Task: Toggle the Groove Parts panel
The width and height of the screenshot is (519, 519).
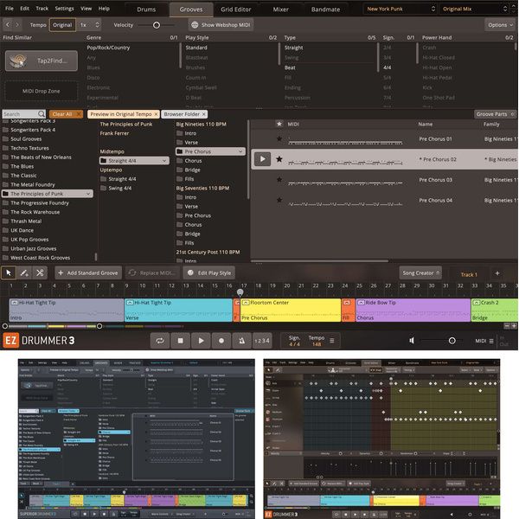Action: coord(495,114)
